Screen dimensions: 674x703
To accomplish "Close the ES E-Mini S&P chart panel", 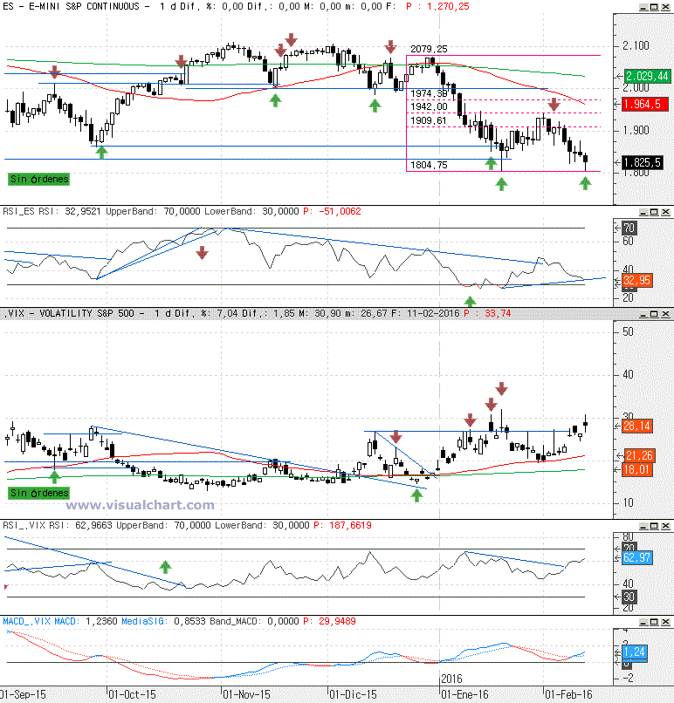I will tap(665, 7).
